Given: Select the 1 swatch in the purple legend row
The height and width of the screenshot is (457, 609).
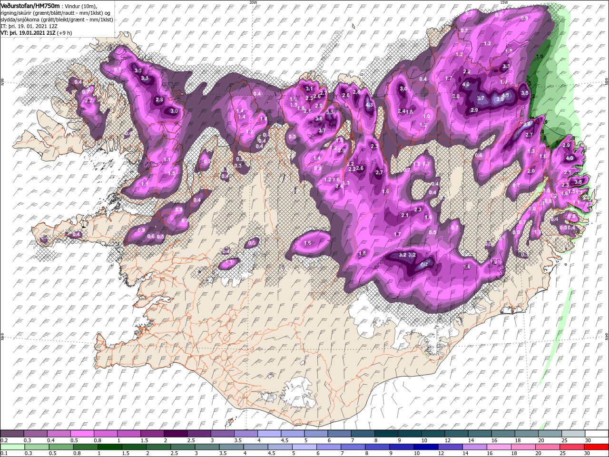Looking at the screenshot, I should [129, 434].
